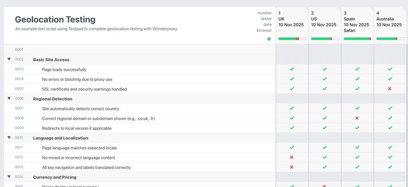Select 'Page loads successfully' test text
408x187 pixels.
coord(64,70)
